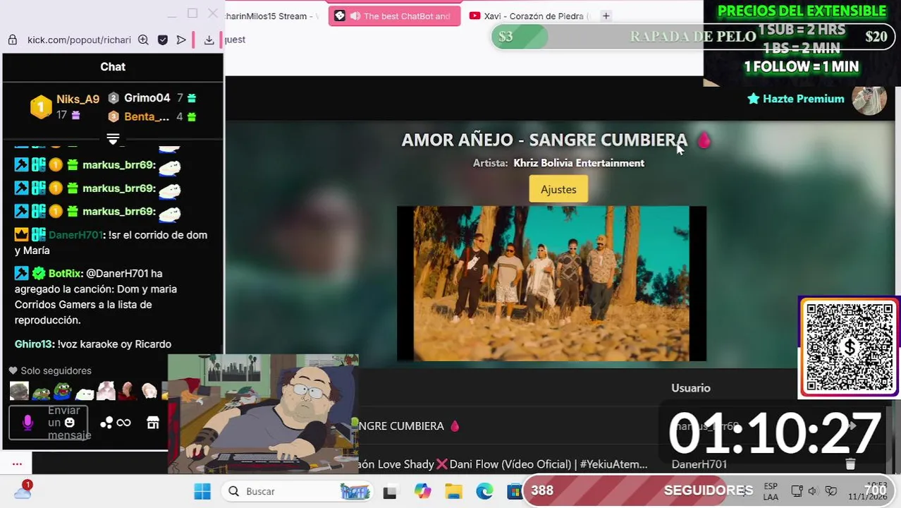Click the taskbar Buscar search box

298,491
